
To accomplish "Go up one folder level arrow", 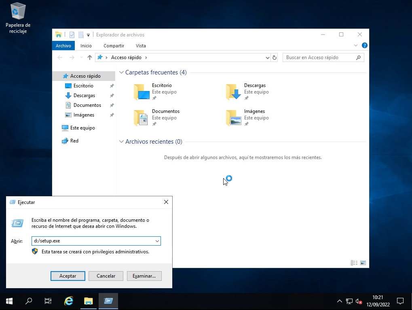I will point(90,57).
